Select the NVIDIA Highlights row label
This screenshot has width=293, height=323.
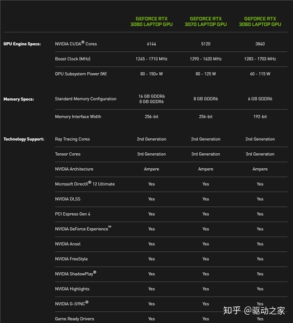pyautogui.click(x=72, y=289)
